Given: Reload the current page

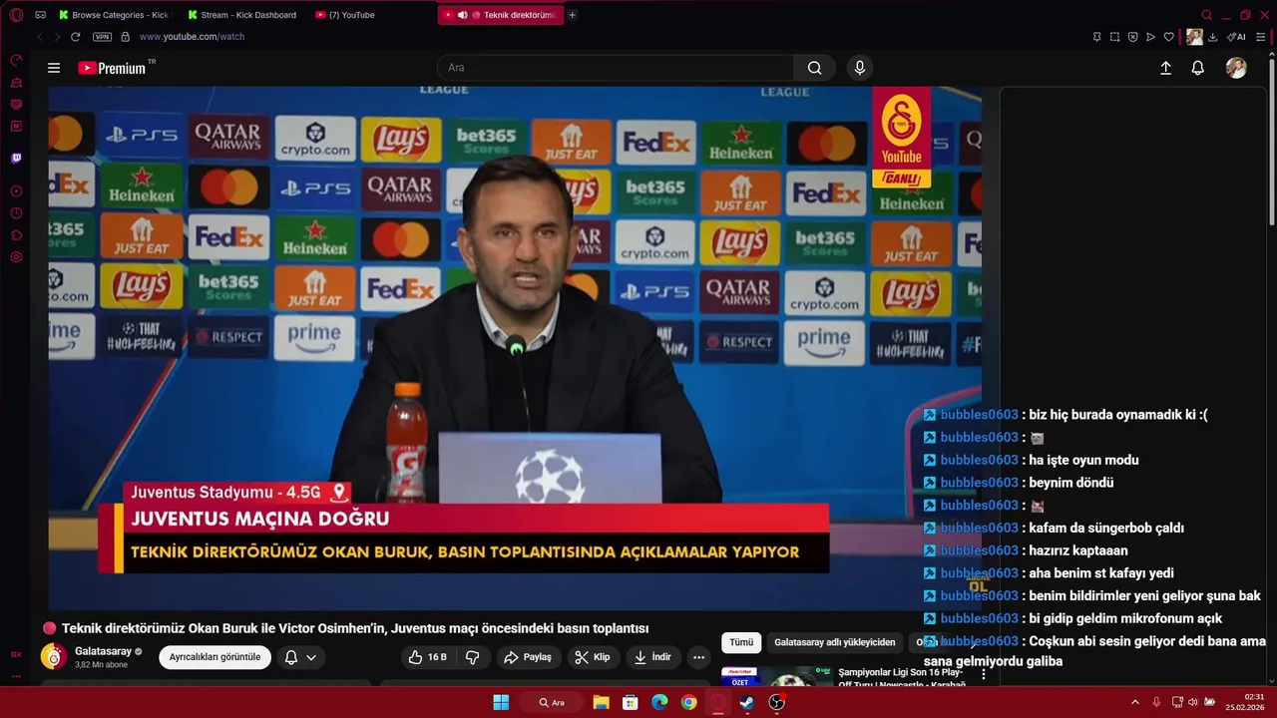Looking at the screenshot, I should [x=75, y=37].
